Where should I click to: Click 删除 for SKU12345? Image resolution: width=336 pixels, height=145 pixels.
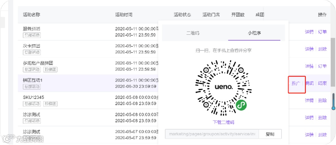point(322,100)
